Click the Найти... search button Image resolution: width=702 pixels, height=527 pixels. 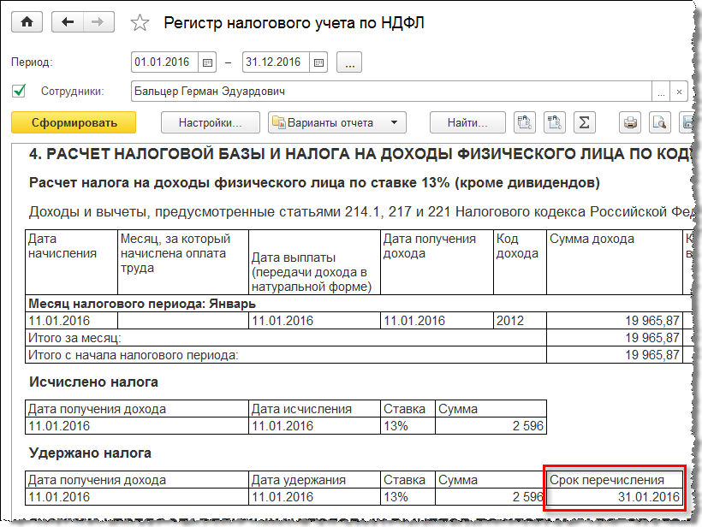[x=467, y=122]
